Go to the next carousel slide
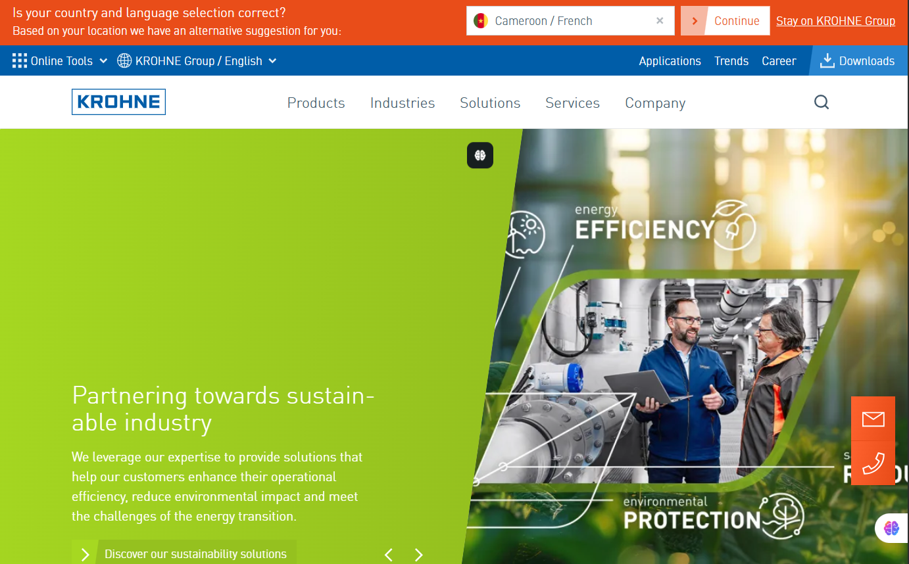 click(x=418, y=555)
